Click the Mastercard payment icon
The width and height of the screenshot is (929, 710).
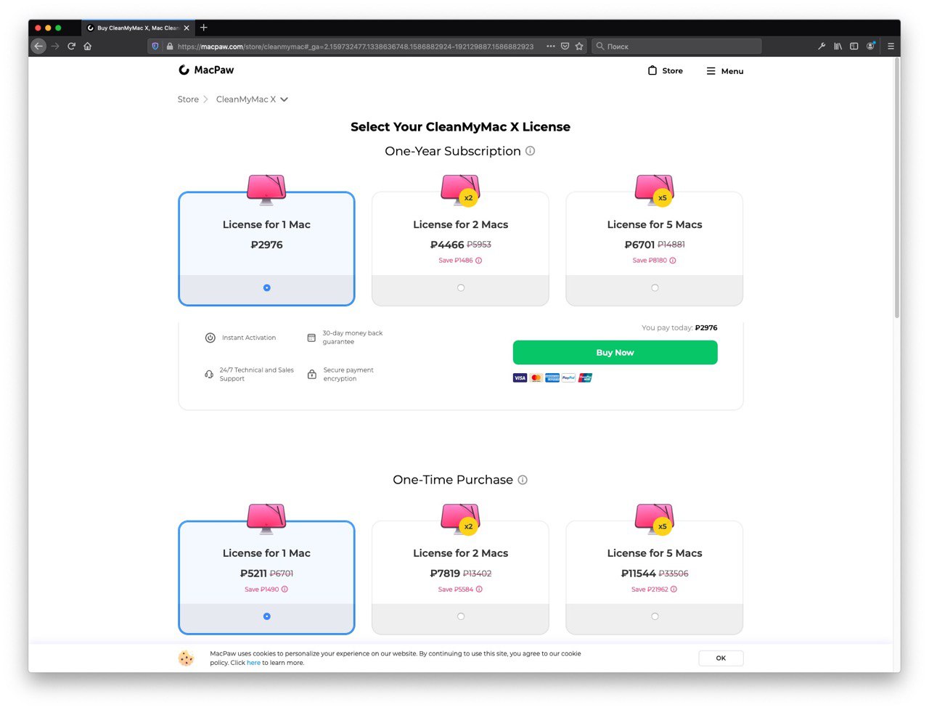click(x=536, y=378)
